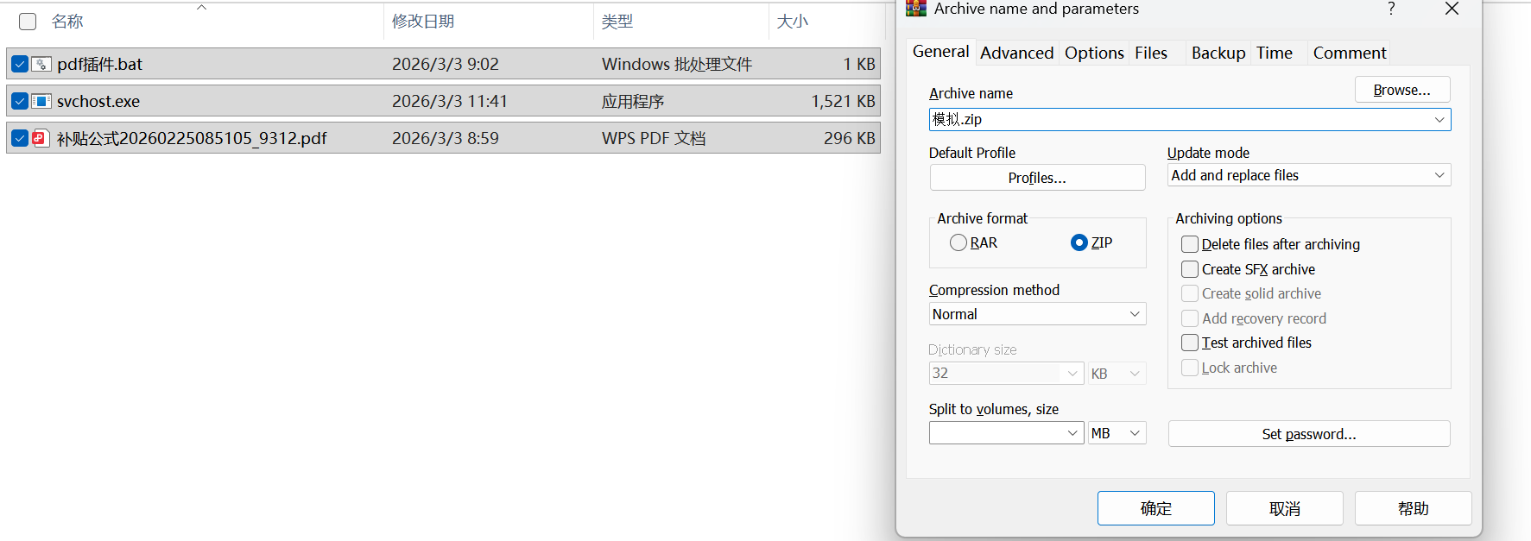This screenshot has width=1531, height=541.
Task: Open the Compression method dropdown
Action: (x=1037, y=314)
